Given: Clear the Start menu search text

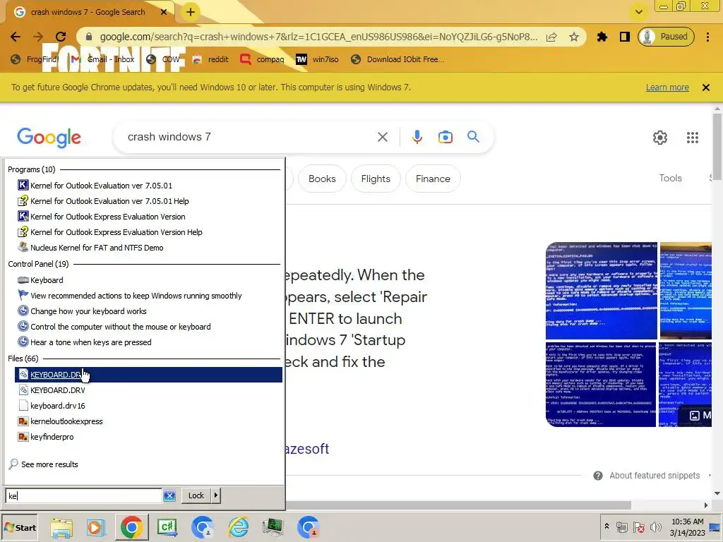Looking at the screenshot, I should pyautogui.click(x=169, y=496).
